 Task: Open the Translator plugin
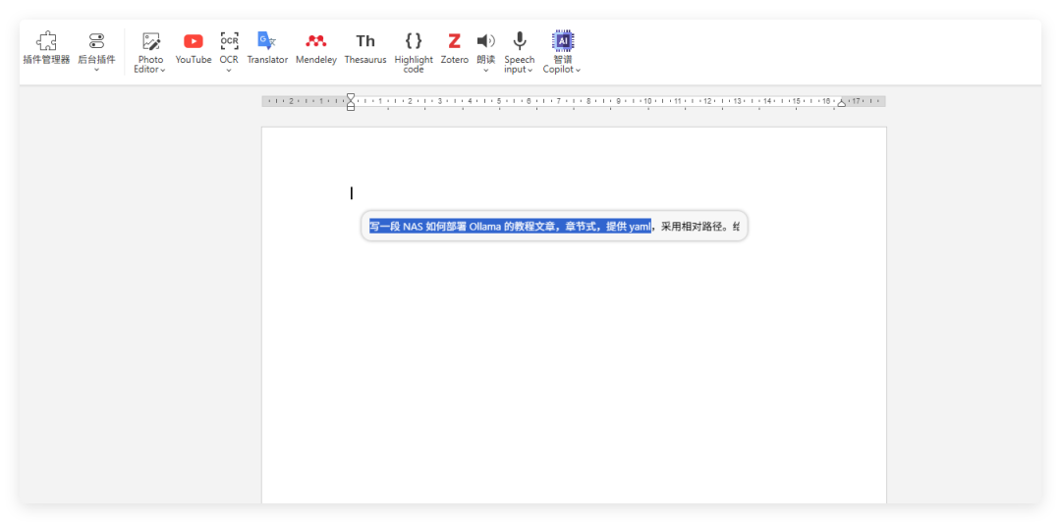tap(267, 48)
